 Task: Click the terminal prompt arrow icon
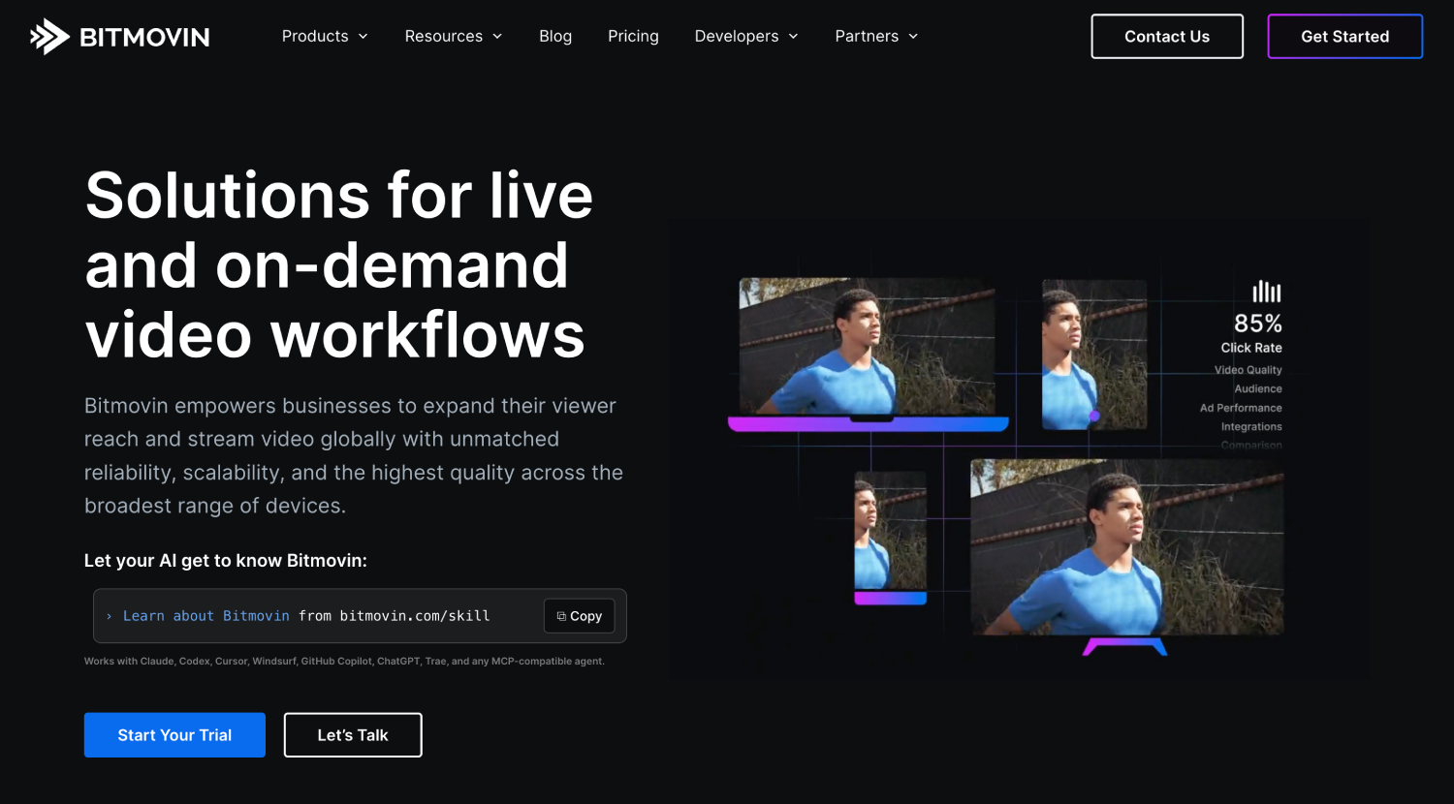(x=109, y=616)
